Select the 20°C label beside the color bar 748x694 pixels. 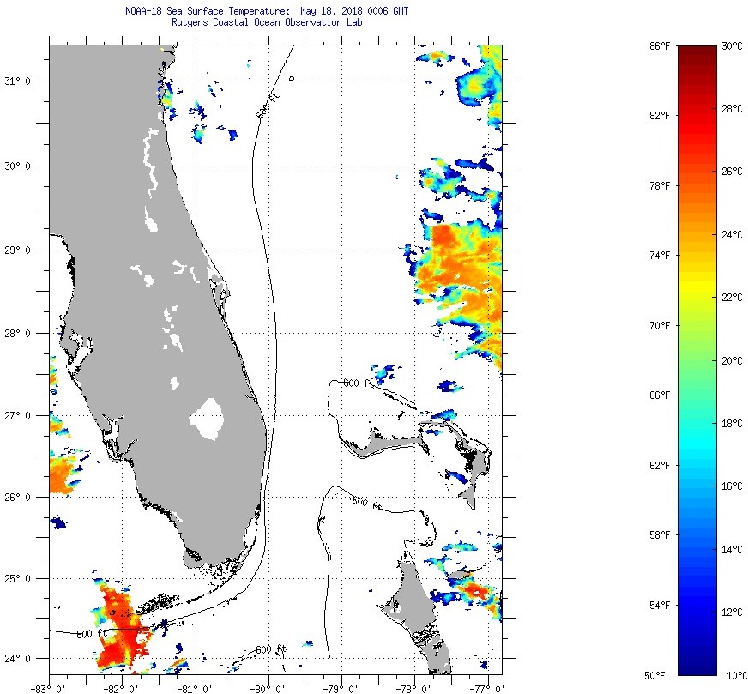(x=730, y=360)
